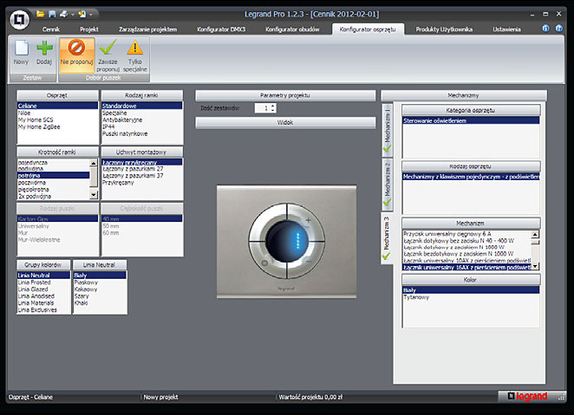Click down arrow of Krotność ramki list

click(94, 195)
